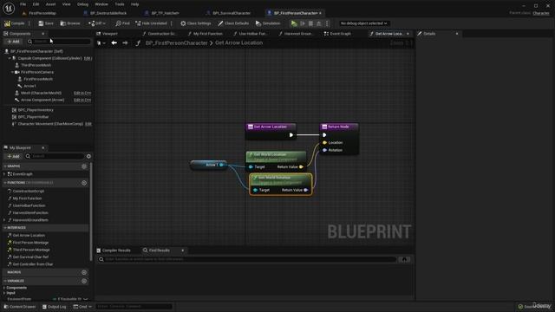Collapse the FirstPersonCamera tree node

[12, 72]
